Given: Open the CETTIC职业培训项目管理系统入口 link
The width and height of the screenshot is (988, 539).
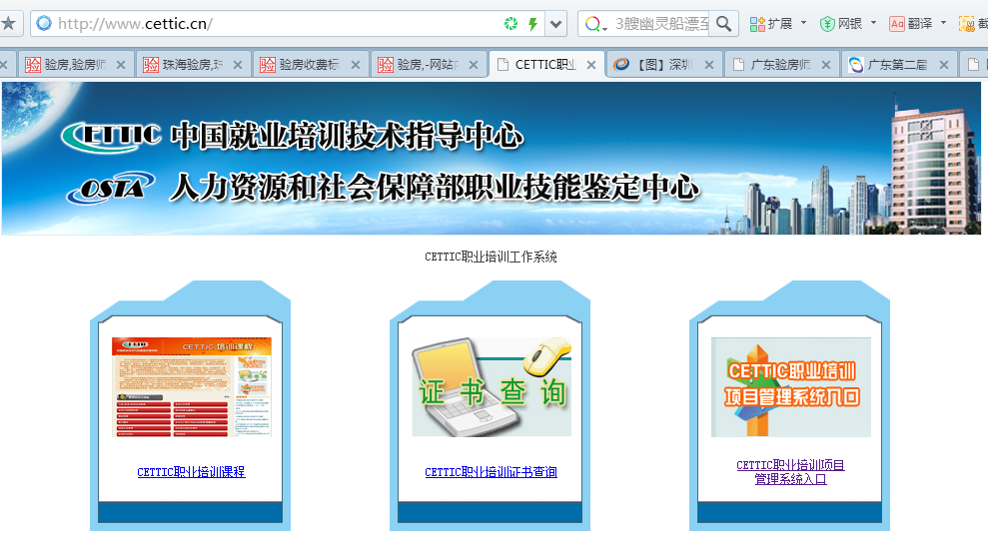Looking at the screenshot, I should pyautogui.click(x=791, y=472).
